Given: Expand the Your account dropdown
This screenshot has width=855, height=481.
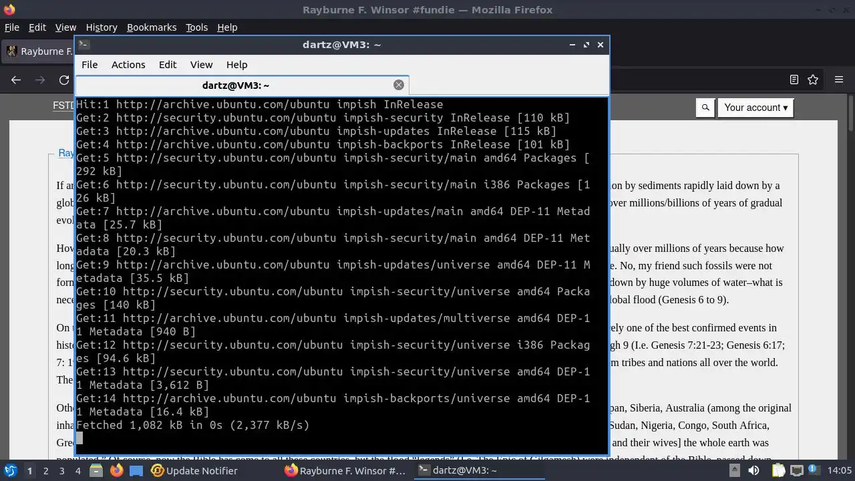Looking at the screenshot, I should 755,108.
